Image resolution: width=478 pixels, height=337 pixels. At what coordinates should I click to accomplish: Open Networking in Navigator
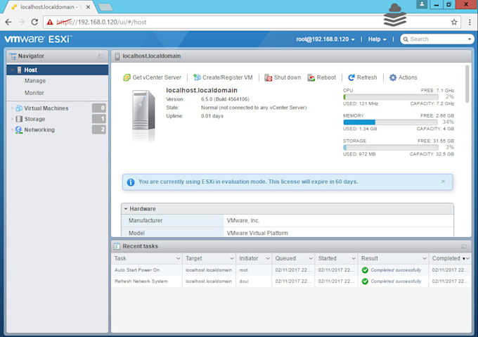coord(39,129)
